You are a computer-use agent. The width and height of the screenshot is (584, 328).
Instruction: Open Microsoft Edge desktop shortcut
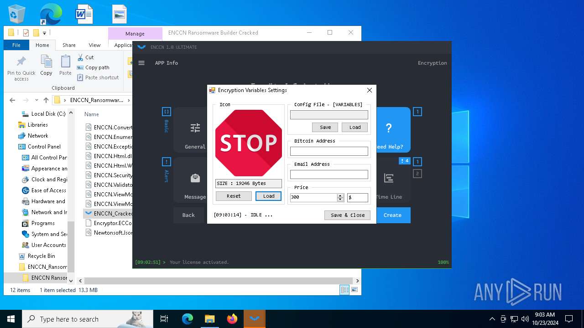[x=51, y=14]
